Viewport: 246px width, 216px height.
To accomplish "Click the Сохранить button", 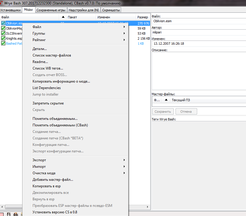I will point(163,112).
